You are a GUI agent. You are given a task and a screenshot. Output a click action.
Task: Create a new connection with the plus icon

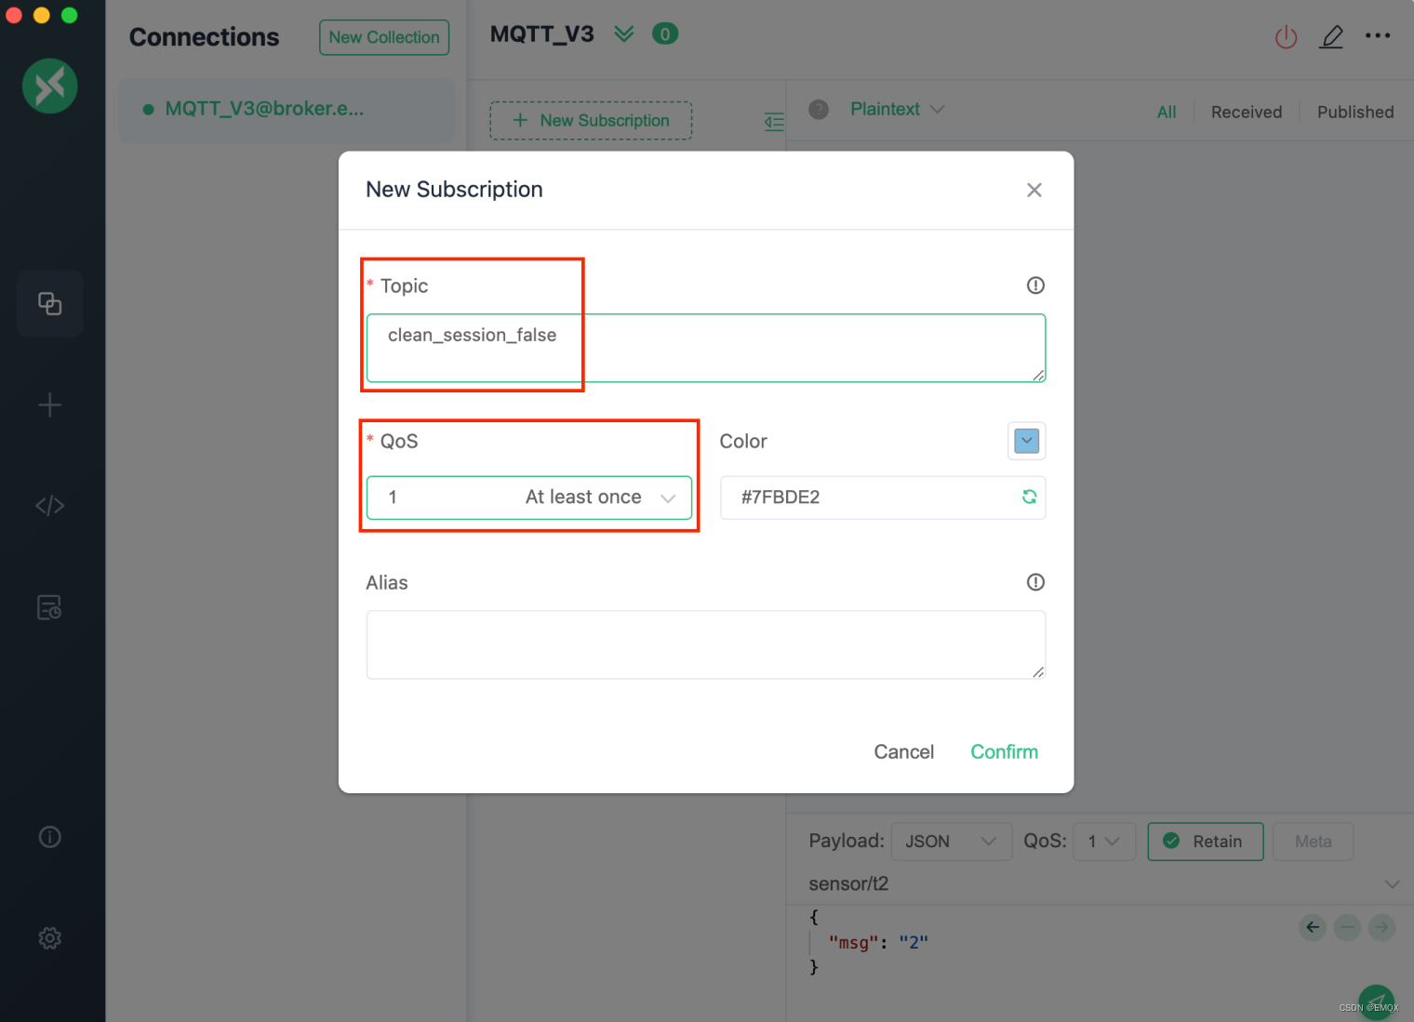pos(49,405)
